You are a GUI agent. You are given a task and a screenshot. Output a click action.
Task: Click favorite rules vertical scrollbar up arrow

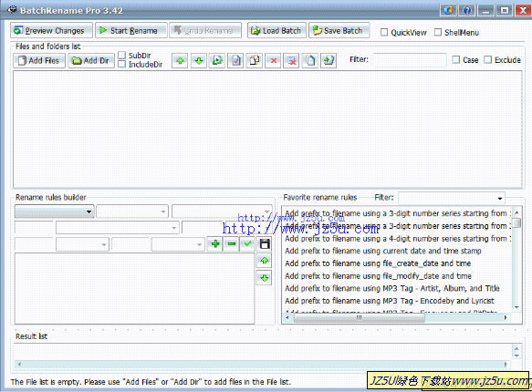pos(516,212)
